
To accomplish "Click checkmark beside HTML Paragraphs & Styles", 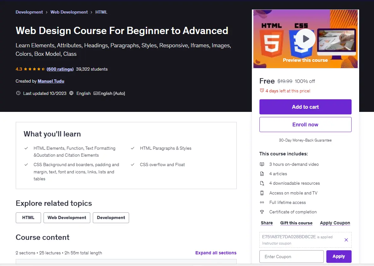I will click(132, 148).
